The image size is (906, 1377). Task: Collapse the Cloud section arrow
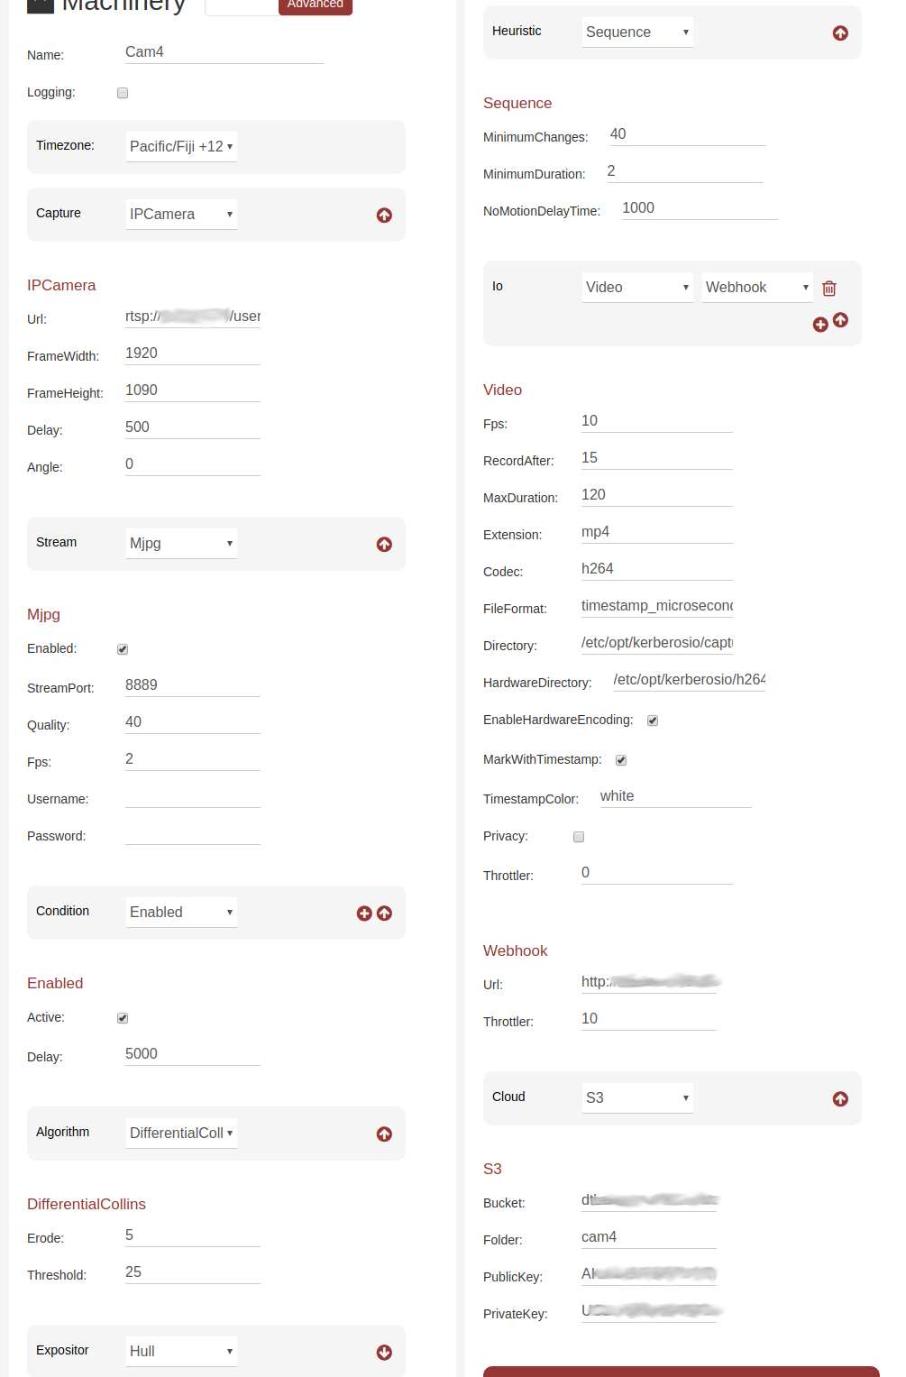coord(839,1098)
